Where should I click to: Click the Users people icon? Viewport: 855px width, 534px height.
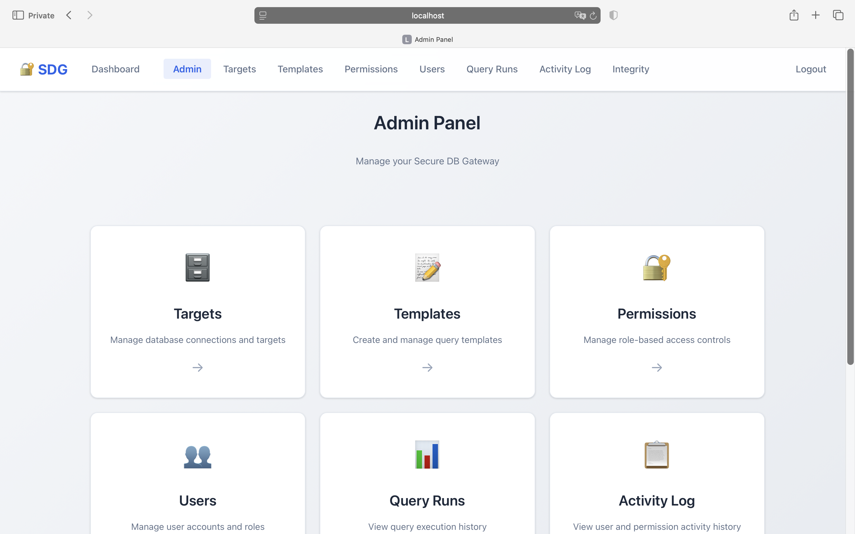point(197,456)
